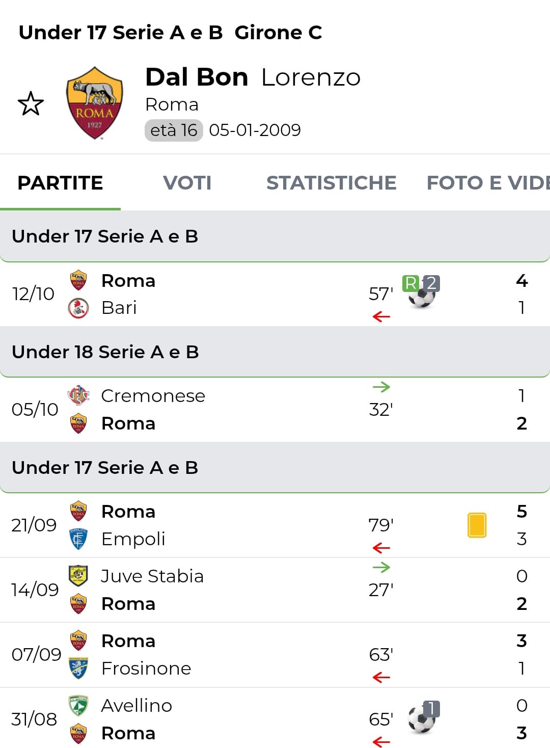550x748 pixels.
Task: Switch to the STATISTICHE tab
Action: point(331,183)
